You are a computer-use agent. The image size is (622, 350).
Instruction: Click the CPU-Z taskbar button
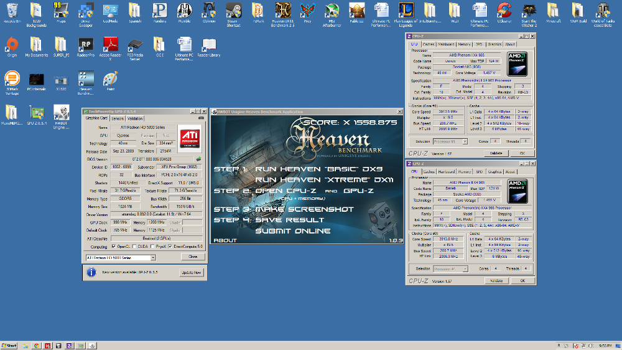tap(69, 346)
